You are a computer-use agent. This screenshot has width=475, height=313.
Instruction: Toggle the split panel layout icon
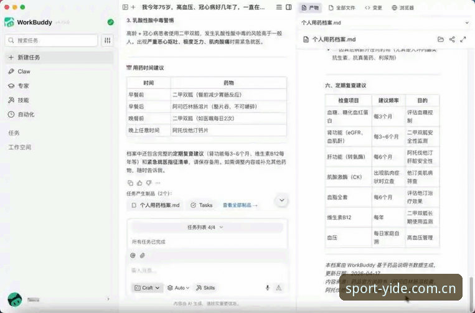coord(289,7)
